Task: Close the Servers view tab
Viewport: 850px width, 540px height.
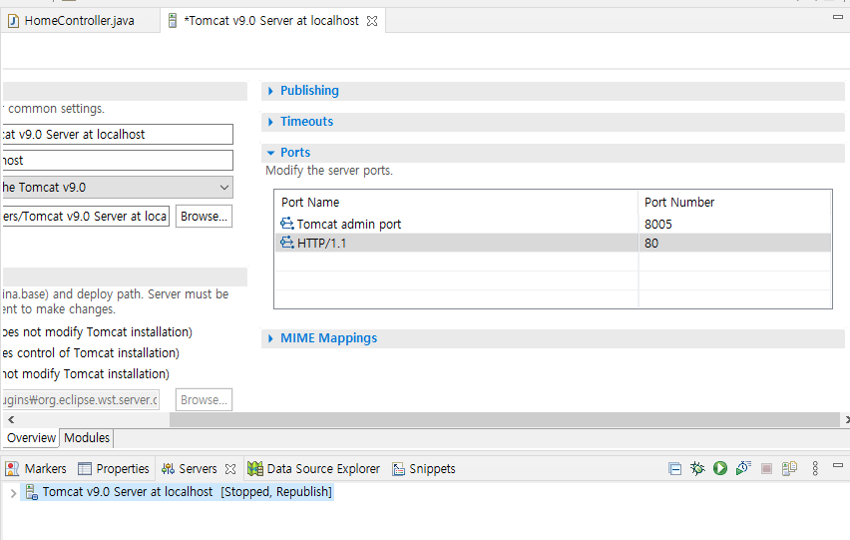Action: (230, 469)
